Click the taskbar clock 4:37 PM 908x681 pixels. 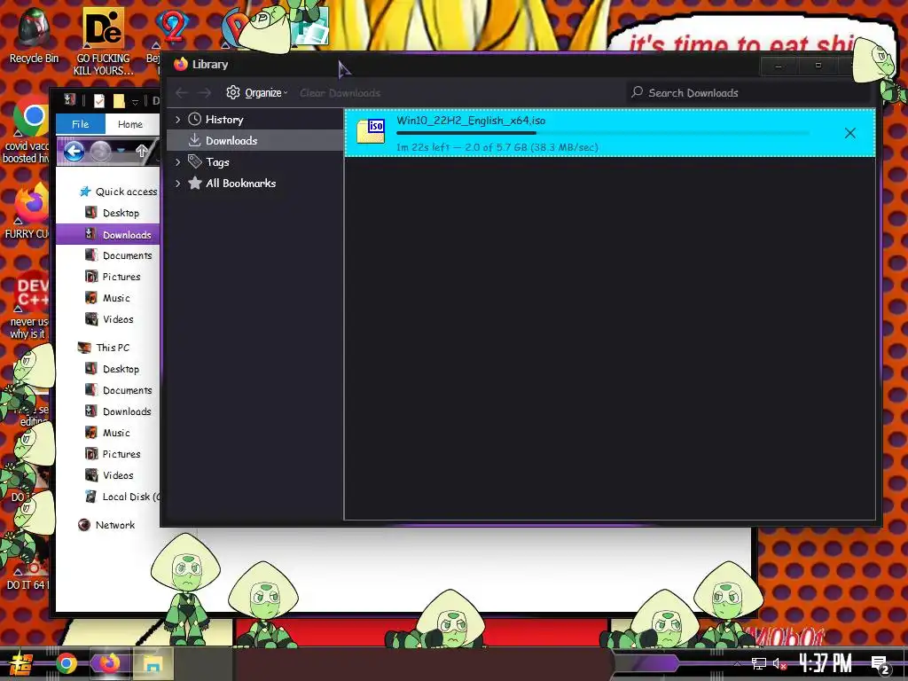[825, 663]
